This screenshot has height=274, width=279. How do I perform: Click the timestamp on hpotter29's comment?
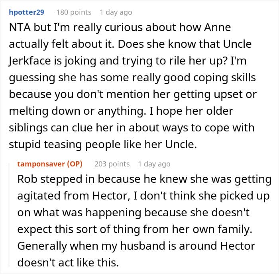[116, 12]
